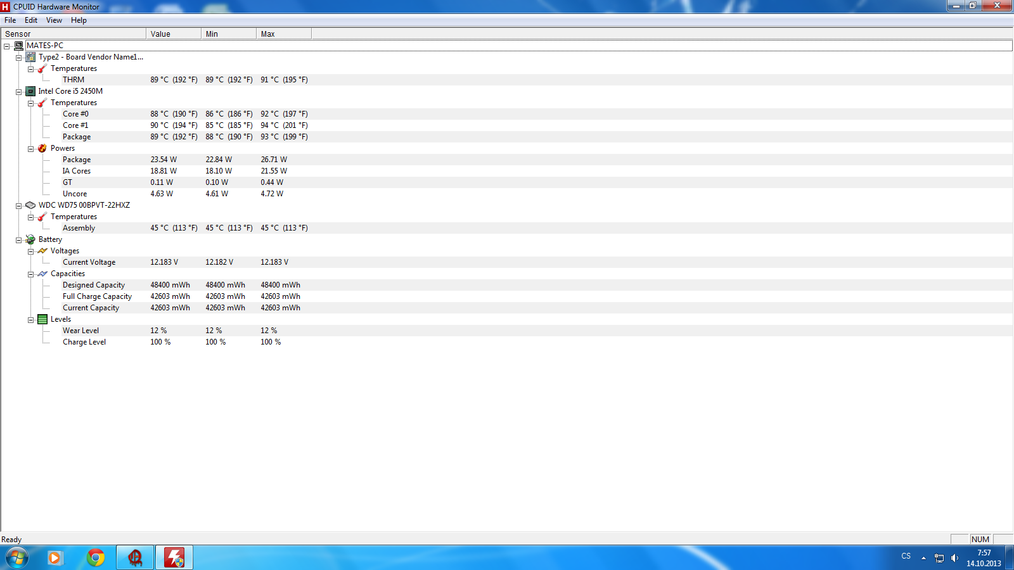Click the CS language indicator in the tray
The image size is (1014, 570).
(906, 556)
